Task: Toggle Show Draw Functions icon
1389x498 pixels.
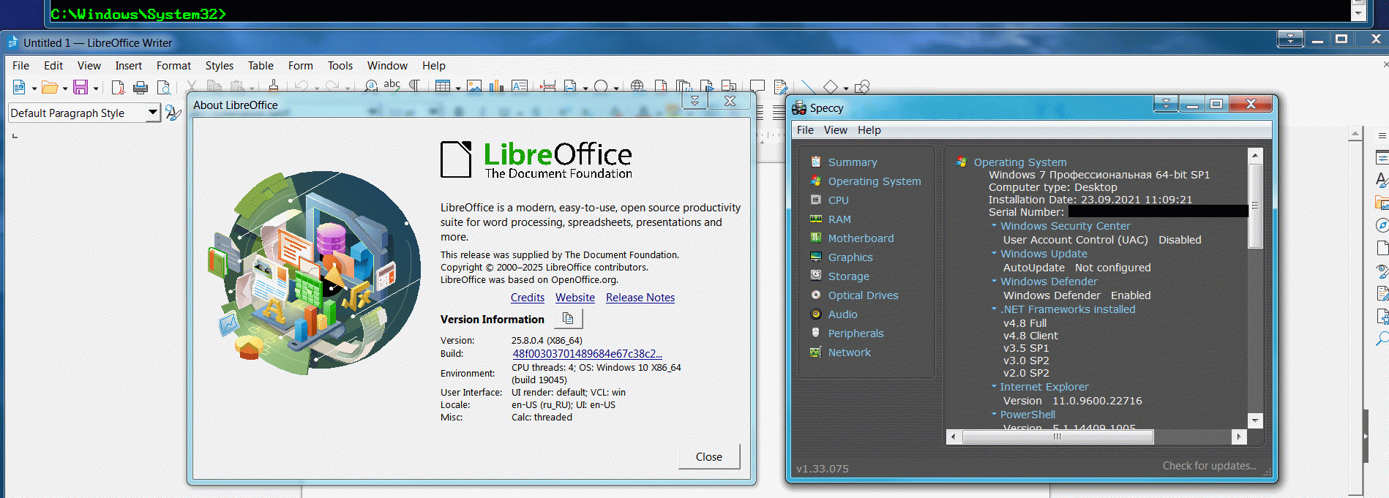Action: (862, 86)
